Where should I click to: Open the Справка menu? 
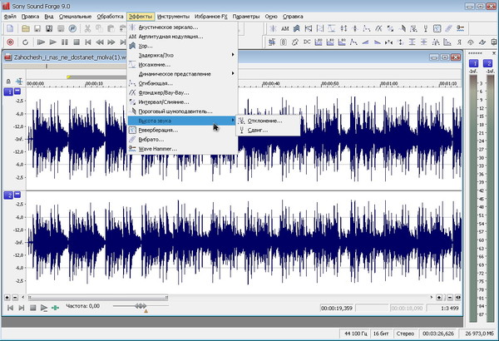(x=293, y=17)
